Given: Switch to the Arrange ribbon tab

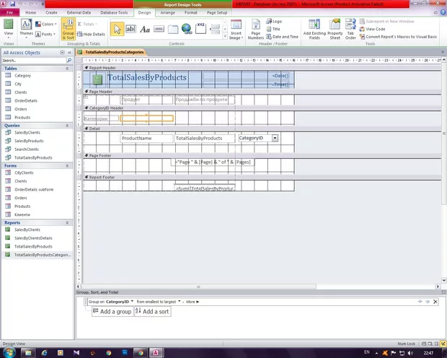Looking at the screenshot, I should coord(167,12).
